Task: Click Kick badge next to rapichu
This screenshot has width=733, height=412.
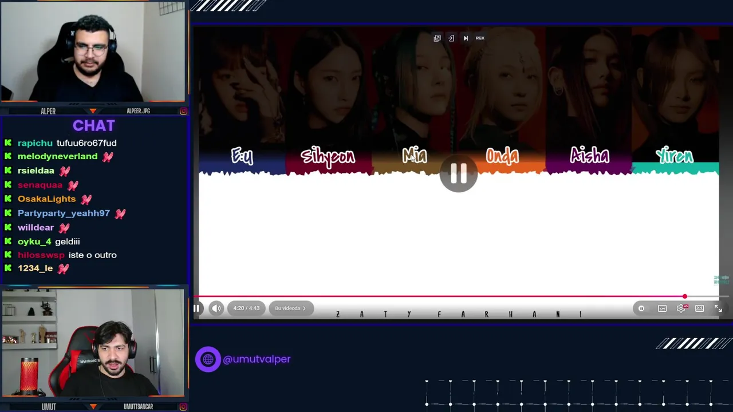Action: (8, 143)
